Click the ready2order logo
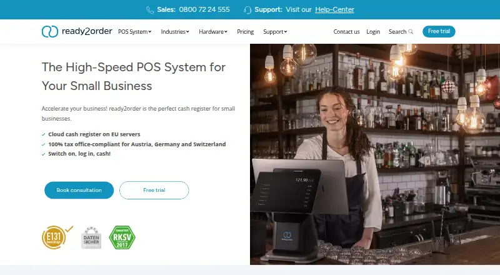Viewport: 500px width, 275px height. coord(77,31)
